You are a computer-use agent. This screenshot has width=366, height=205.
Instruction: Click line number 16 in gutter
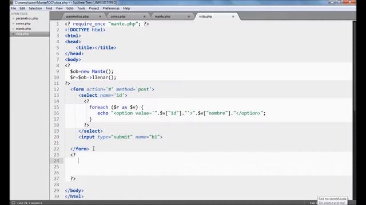pyautogui.click(x=57, y=113)
